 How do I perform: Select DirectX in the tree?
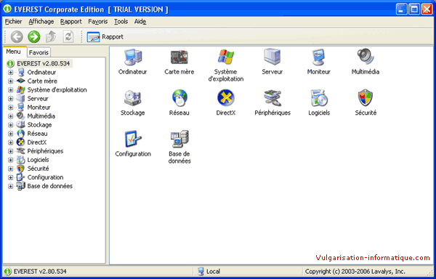click(x=37, y=142)
